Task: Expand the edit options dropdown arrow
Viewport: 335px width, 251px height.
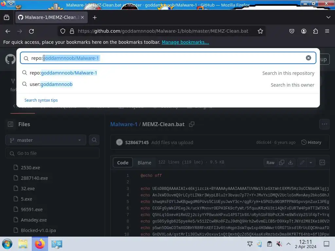Action: click(311, 163)
